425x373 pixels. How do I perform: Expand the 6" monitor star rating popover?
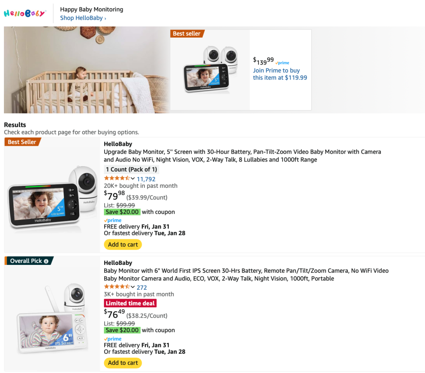(x=133, y=287)
